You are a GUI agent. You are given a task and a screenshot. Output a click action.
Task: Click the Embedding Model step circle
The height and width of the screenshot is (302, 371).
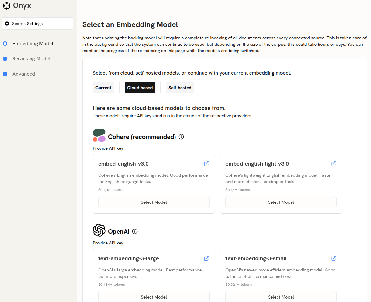pyautogui.click(x=5, y=44)
